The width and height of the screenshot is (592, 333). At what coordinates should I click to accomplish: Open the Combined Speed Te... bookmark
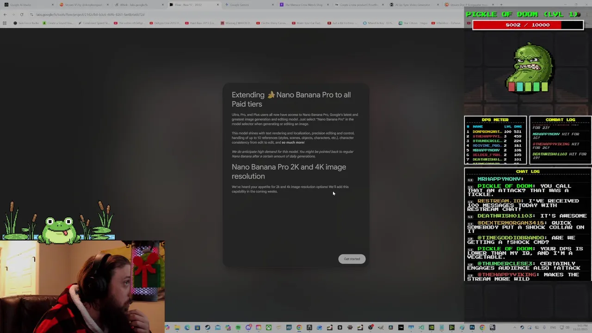pos(94,23)
